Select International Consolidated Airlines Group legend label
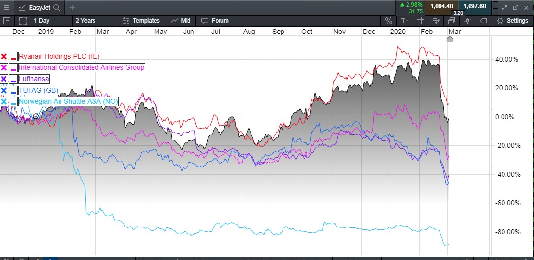Image resolution: width=534 pixels, height=260 pixels. (x=81, y=67)
